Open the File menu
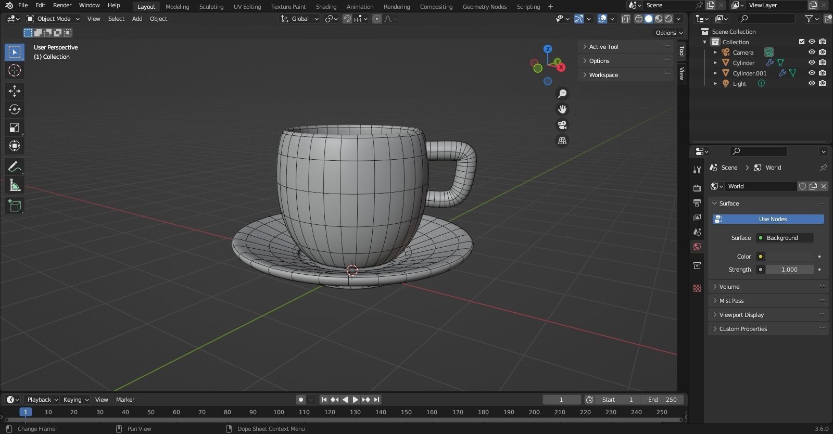Image resolution: width=833 pixels, height=434 pixels. (23, 5)
